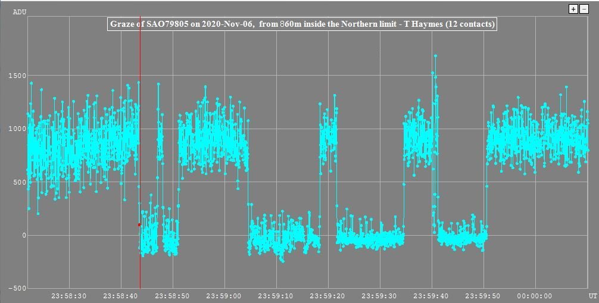The height and width of the screenshot is (303, 599).
Task: Select the 23:59:40 time axis label
Action: click(432, 296)
